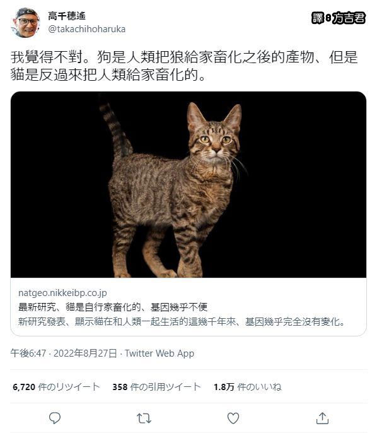
Task: Open the author's profile avatar
Action: coord(26,23)
